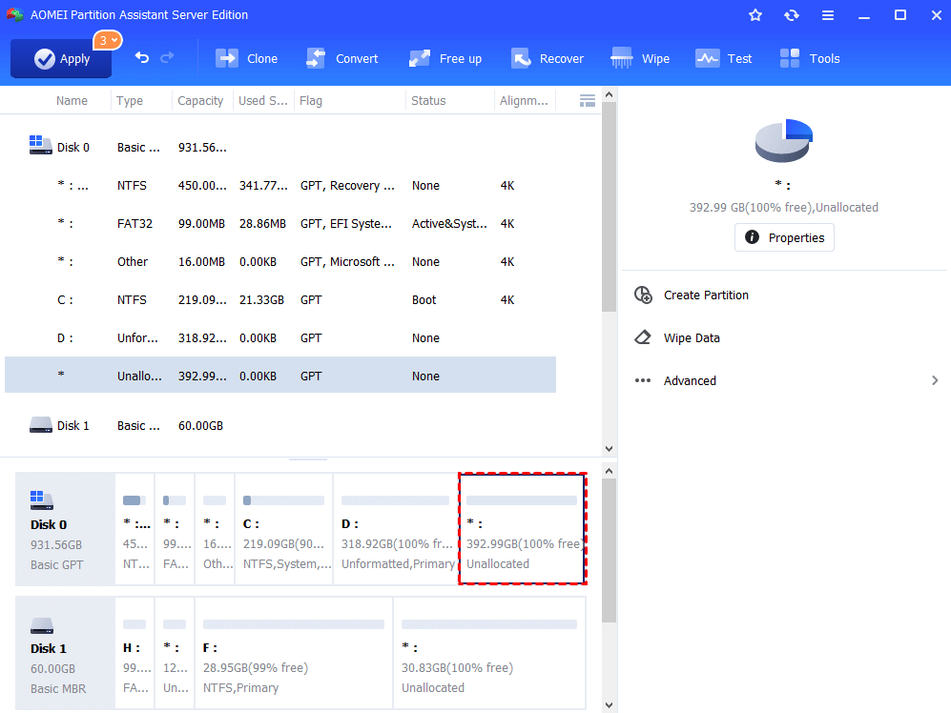Click the Advanced three-dots icon

coord(643,380)
